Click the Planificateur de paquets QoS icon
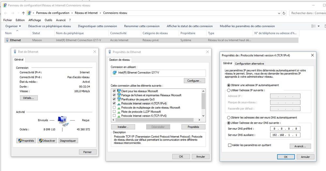 pos(118,99)
